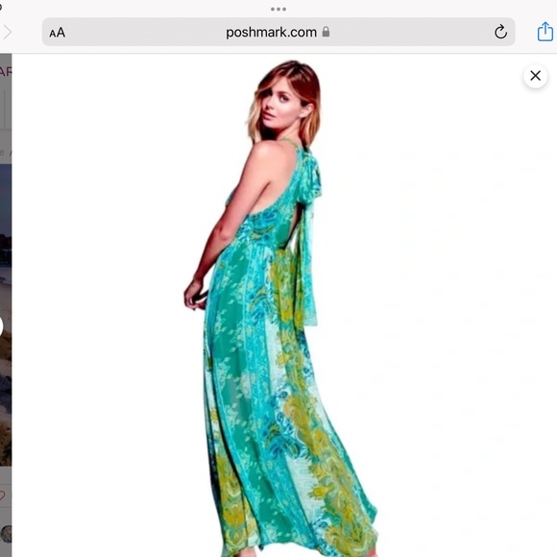This screenshot has width=557, height=557.
Task: Open the three-dot multitasking menu
Action: pyautogui.click(x=278, y=10)
